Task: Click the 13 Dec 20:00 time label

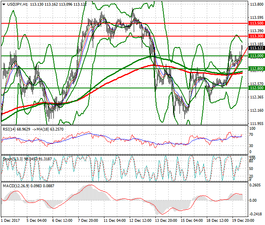Action: [166, 221]
